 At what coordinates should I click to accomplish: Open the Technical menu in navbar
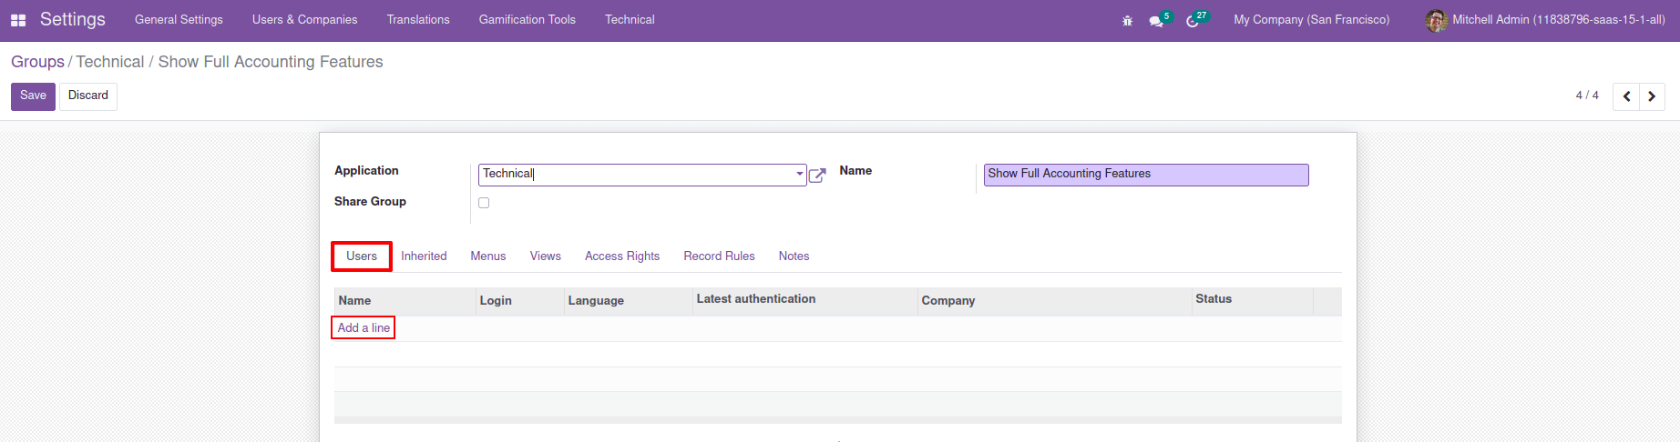click(630, 20)
